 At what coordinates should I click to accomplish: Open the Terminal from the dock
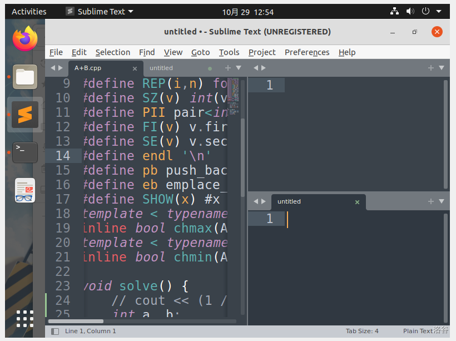[25, 152]
